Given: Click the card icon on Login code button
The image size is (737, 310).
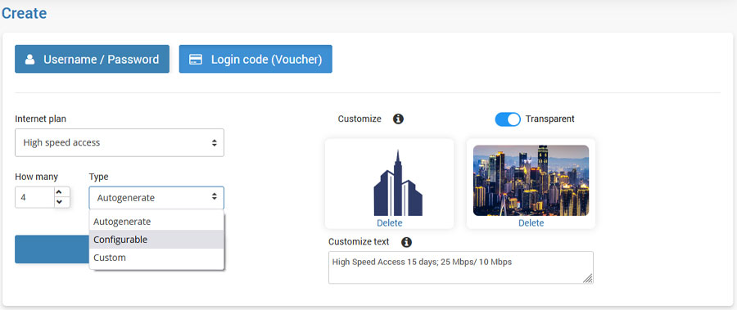Looking at the screenshot, I should pos(196,60).
